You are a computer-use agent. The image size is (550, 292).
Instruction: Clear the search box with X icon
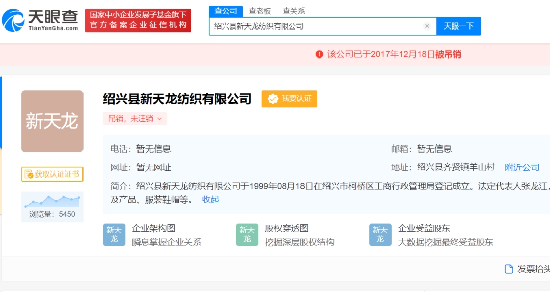(427, 26)
